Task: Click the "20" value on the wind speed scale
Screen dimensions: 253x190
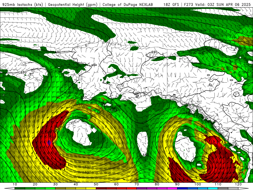Action: tap(35, 184)
